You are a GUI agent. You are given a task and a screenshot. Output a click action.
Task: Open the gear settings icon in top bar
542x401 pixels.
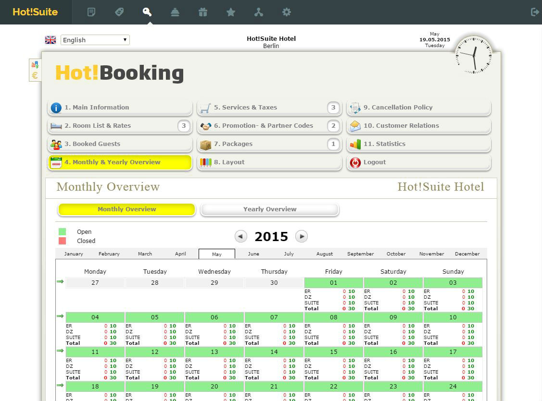287,12
